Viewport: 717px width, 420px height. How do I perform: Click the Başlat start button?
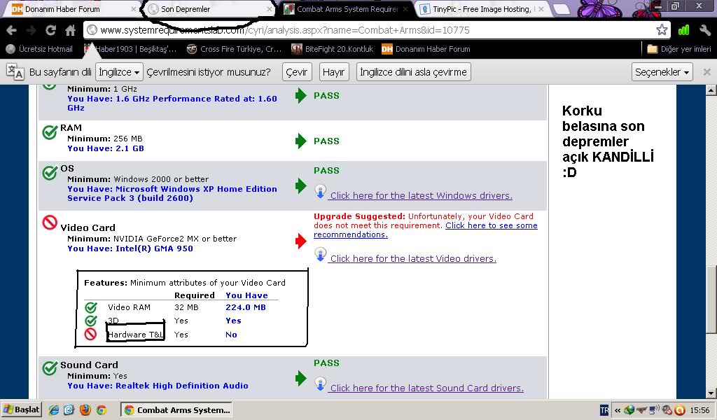(22, 409)
